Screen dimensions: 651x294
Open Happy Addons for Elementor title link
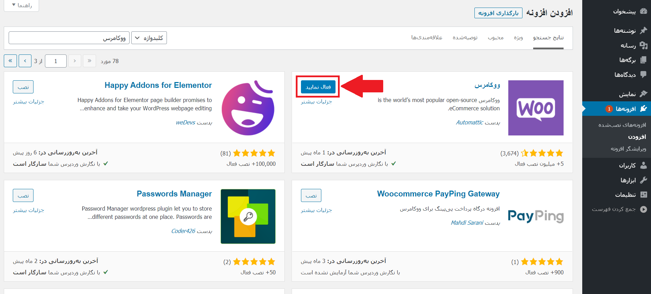[x=158, y=85]
